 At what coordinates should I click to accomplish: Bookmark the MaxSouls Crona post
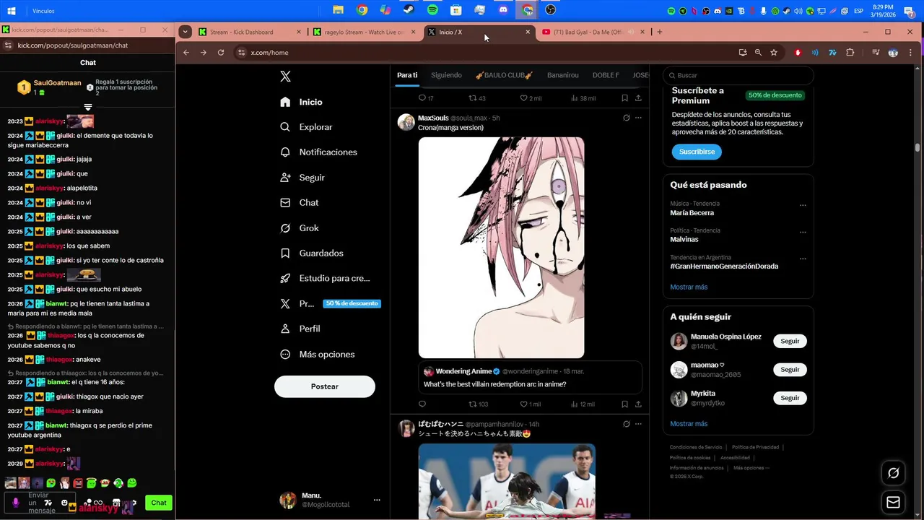[x=624, y=404]
